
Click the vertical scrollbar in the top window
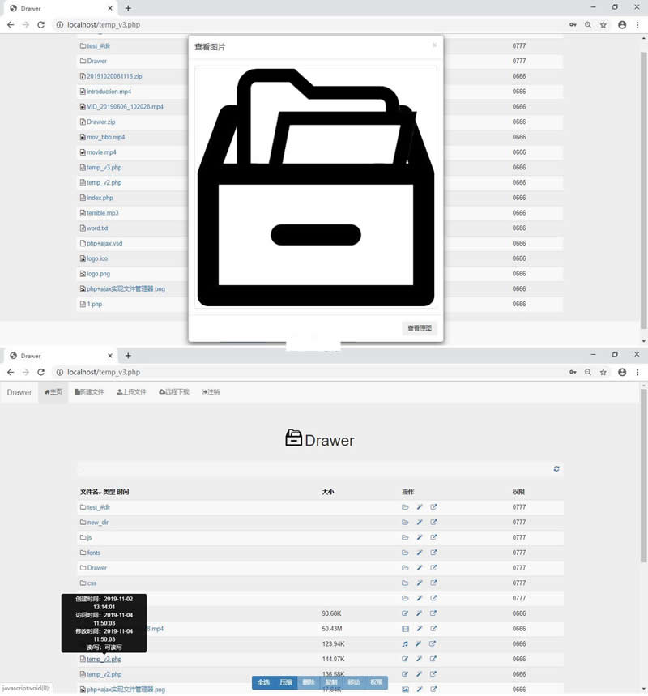(644, 190)
